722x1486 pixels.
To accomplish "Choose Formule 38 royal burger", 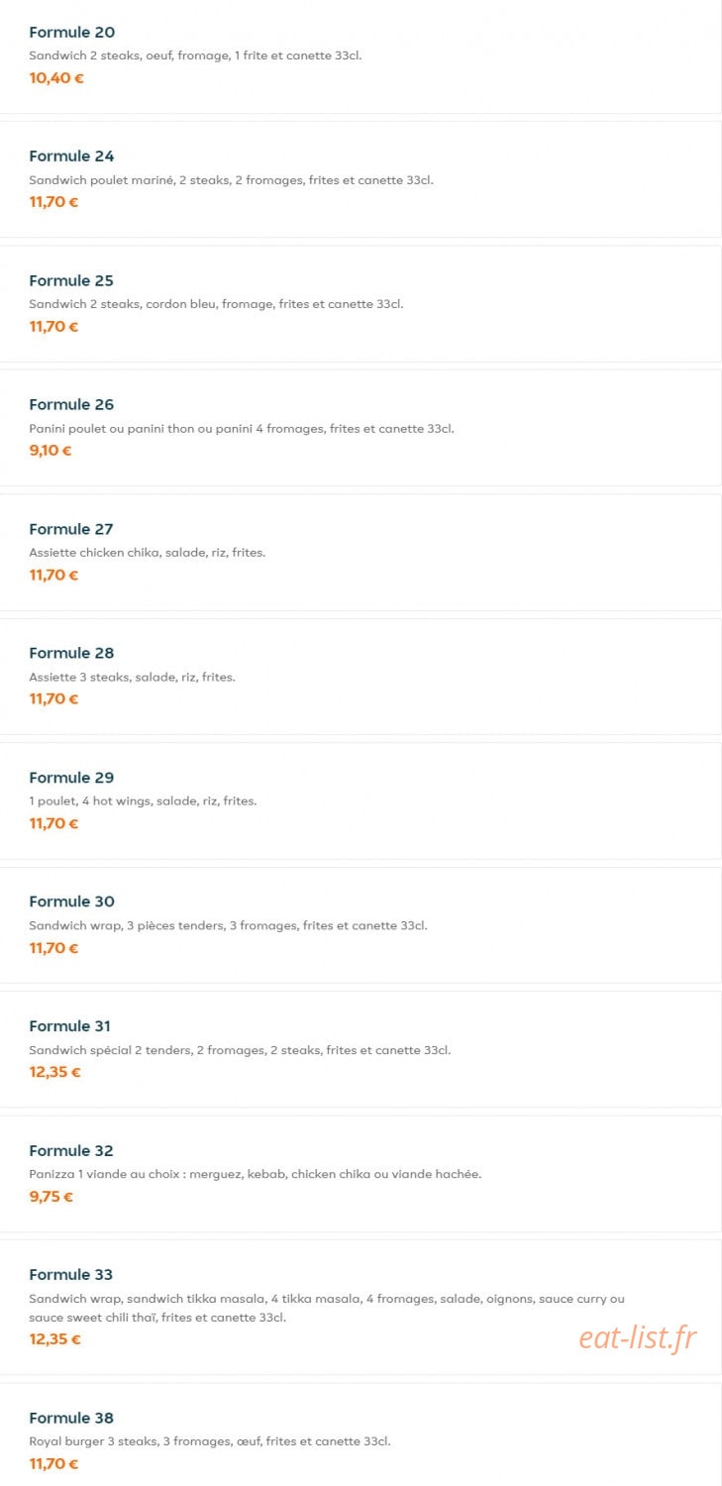I will point(361,1434).
